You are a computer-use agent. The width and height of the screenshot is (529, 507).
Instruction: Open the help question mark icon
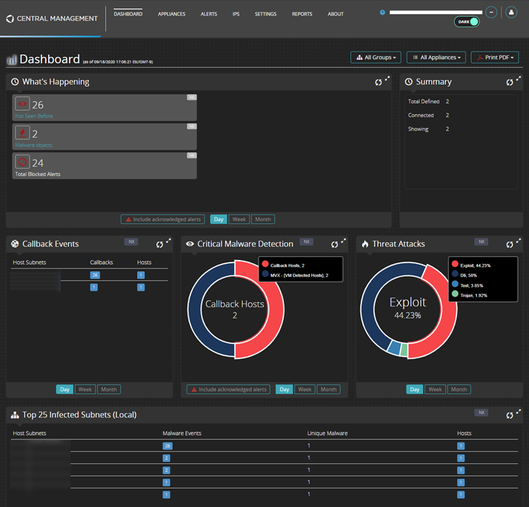tap(382, 13)
